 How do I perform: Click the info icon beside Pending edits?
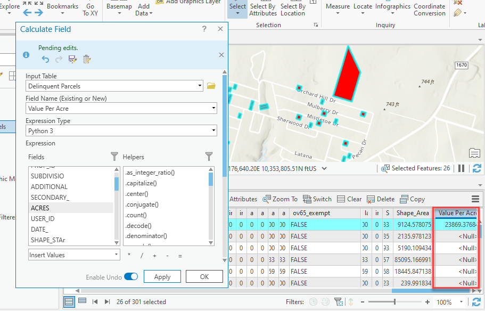point(26,55)
